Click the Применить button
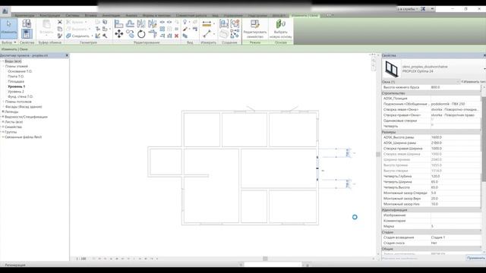Image resolution: width=486 pixels, height=273 pixels. [475, 258]
